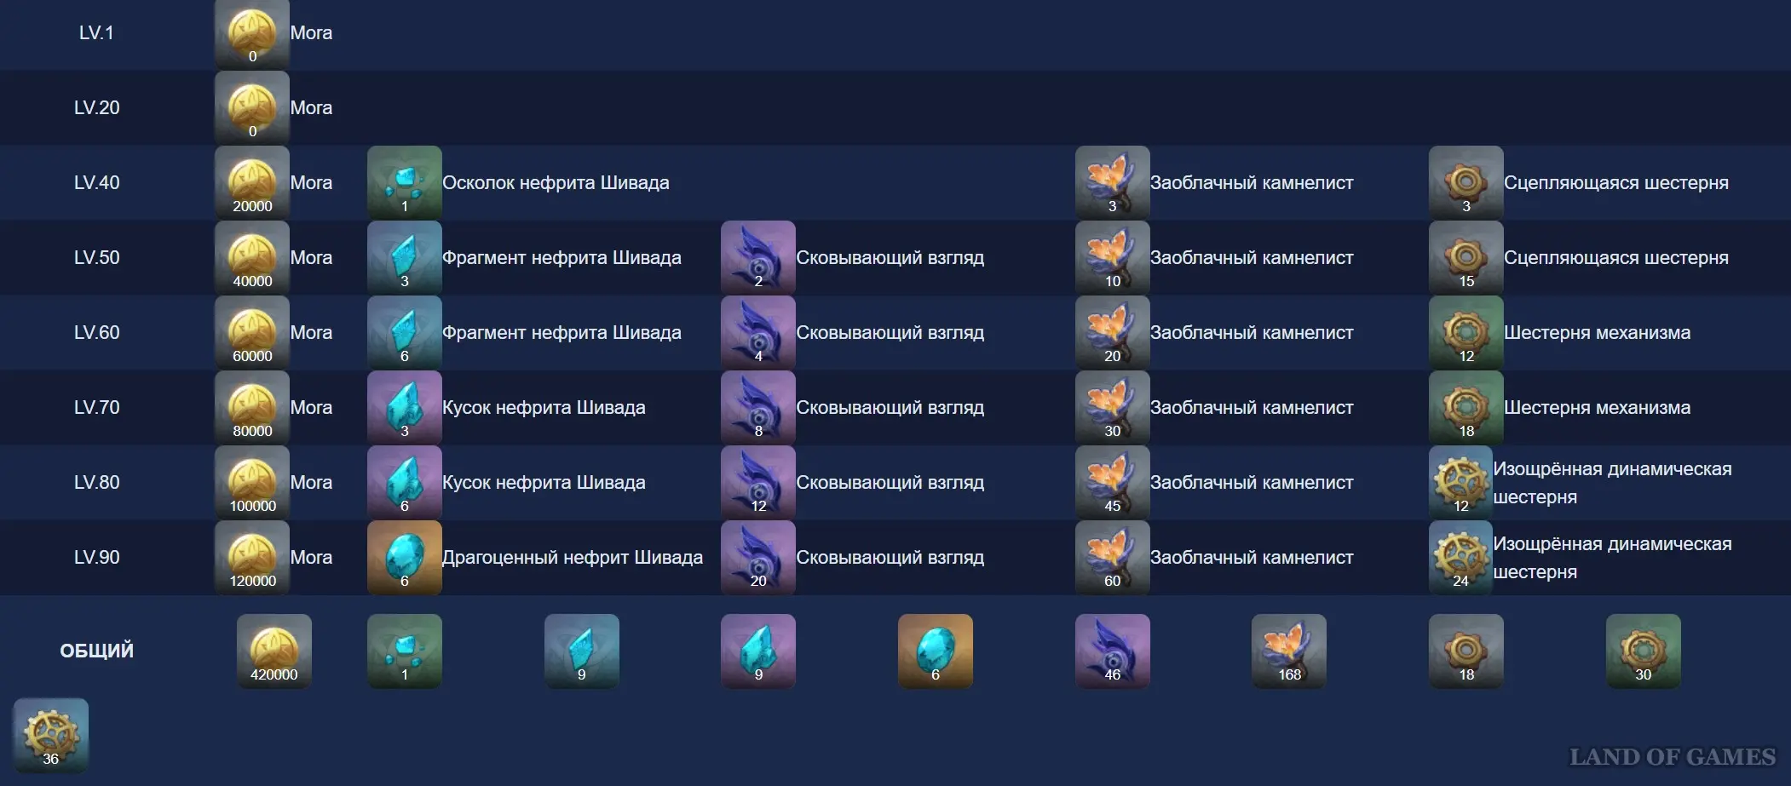Click total Сковывающий взгляд icon showing 46
The image size is (1791, 786).
(1113, 651)
